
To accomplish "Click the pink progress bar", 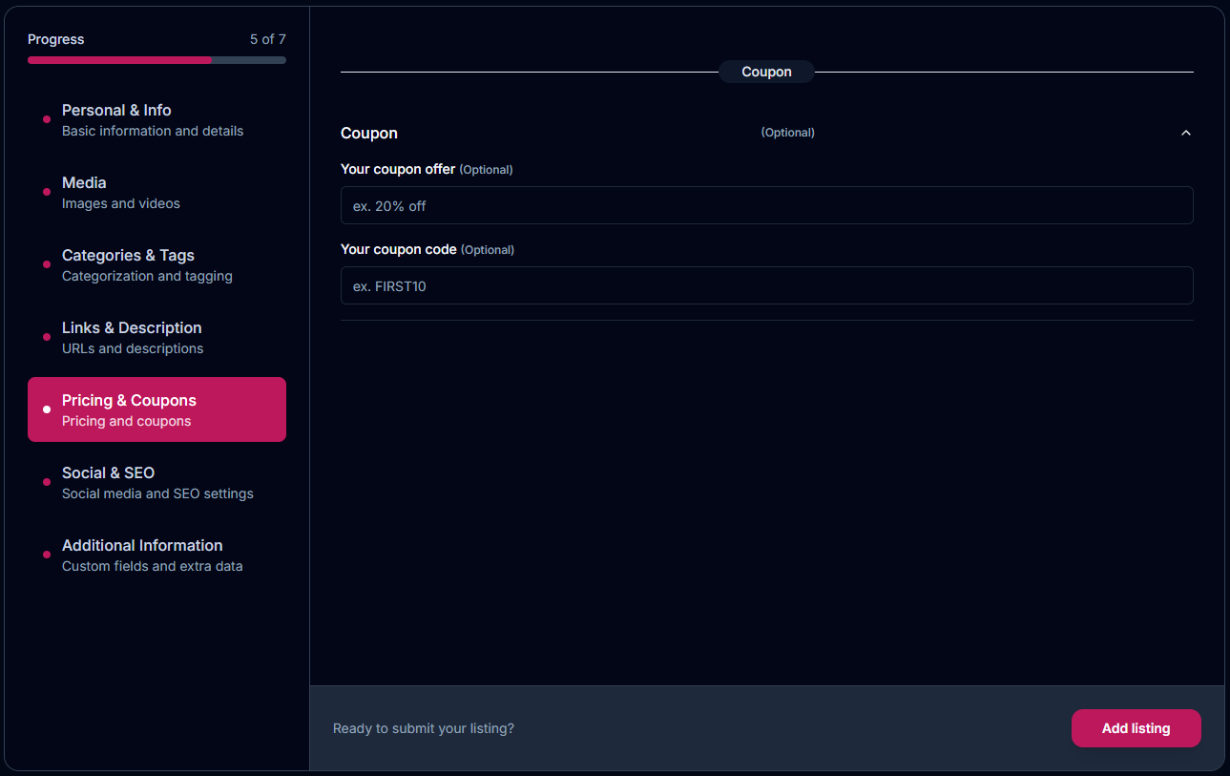I will click(119, 60).
